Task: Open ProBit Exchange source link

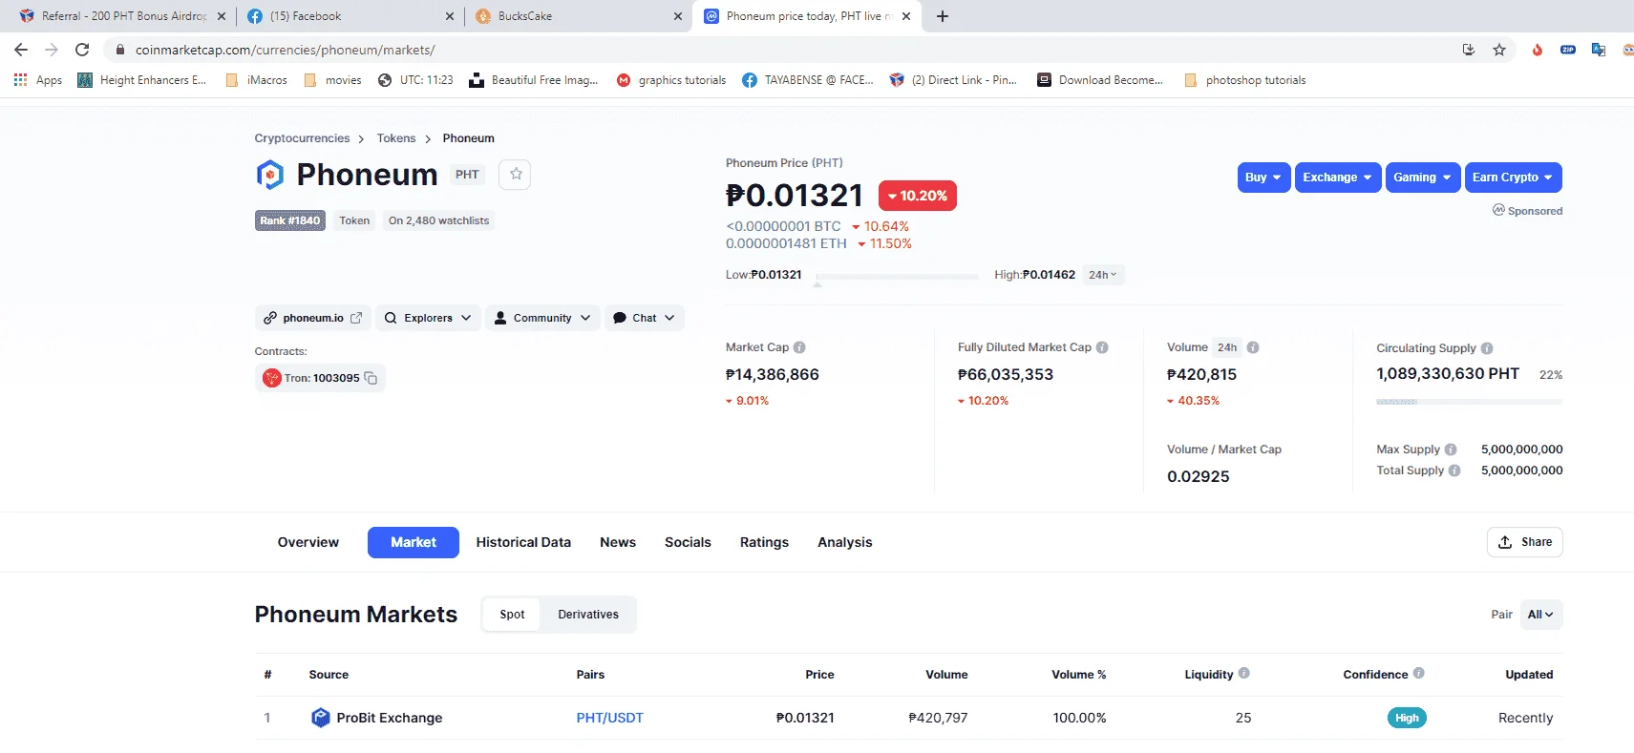Action: (x=389, y=718)
